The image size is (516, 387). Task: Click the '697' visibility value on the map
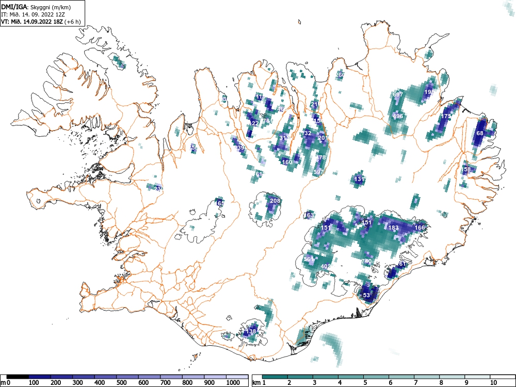398,95
